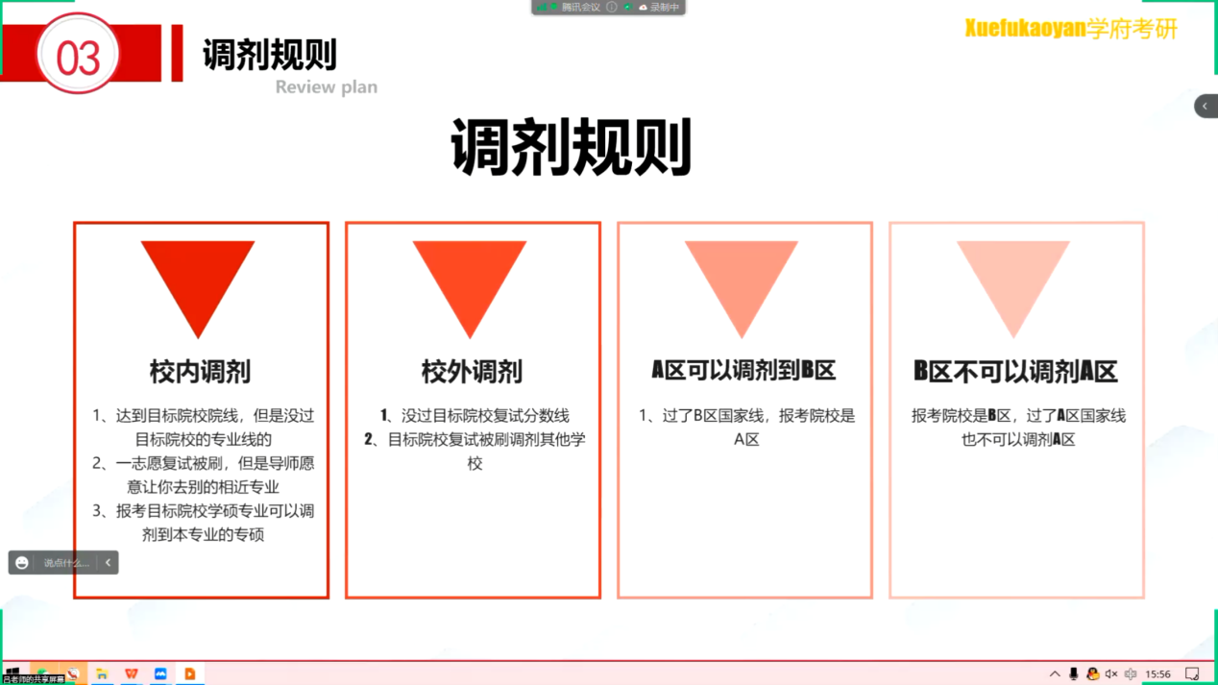
Task: Toggle the muted volume icon in tray
Action: tap(1111, 674)
